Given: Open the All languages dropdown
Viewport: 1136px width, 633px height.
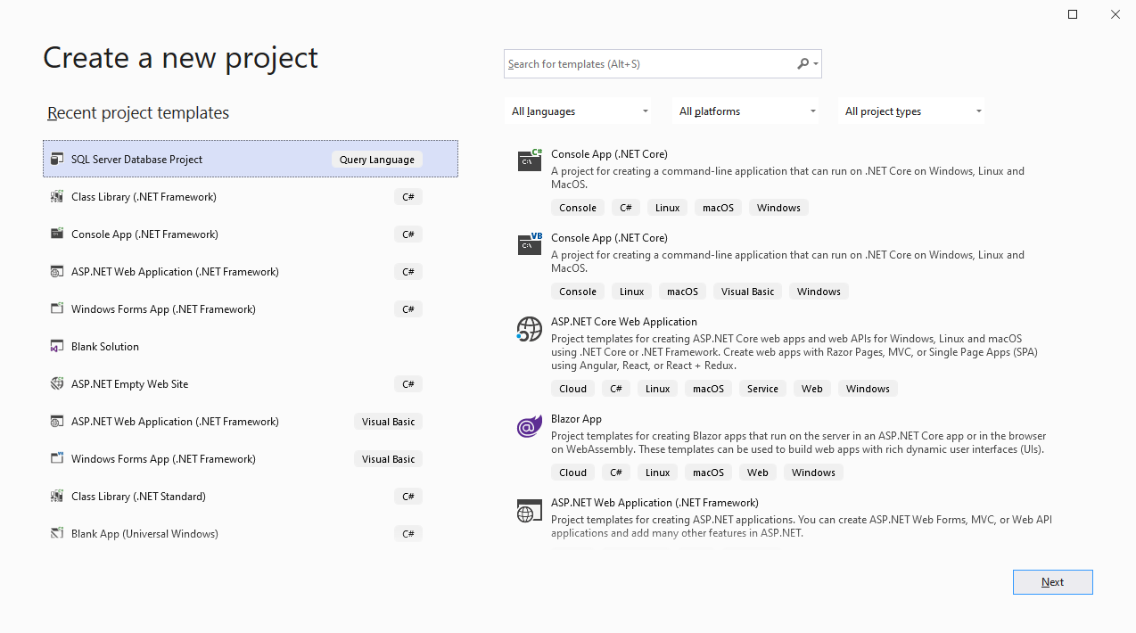Looking at the screenshot, I should pos(578,111).
